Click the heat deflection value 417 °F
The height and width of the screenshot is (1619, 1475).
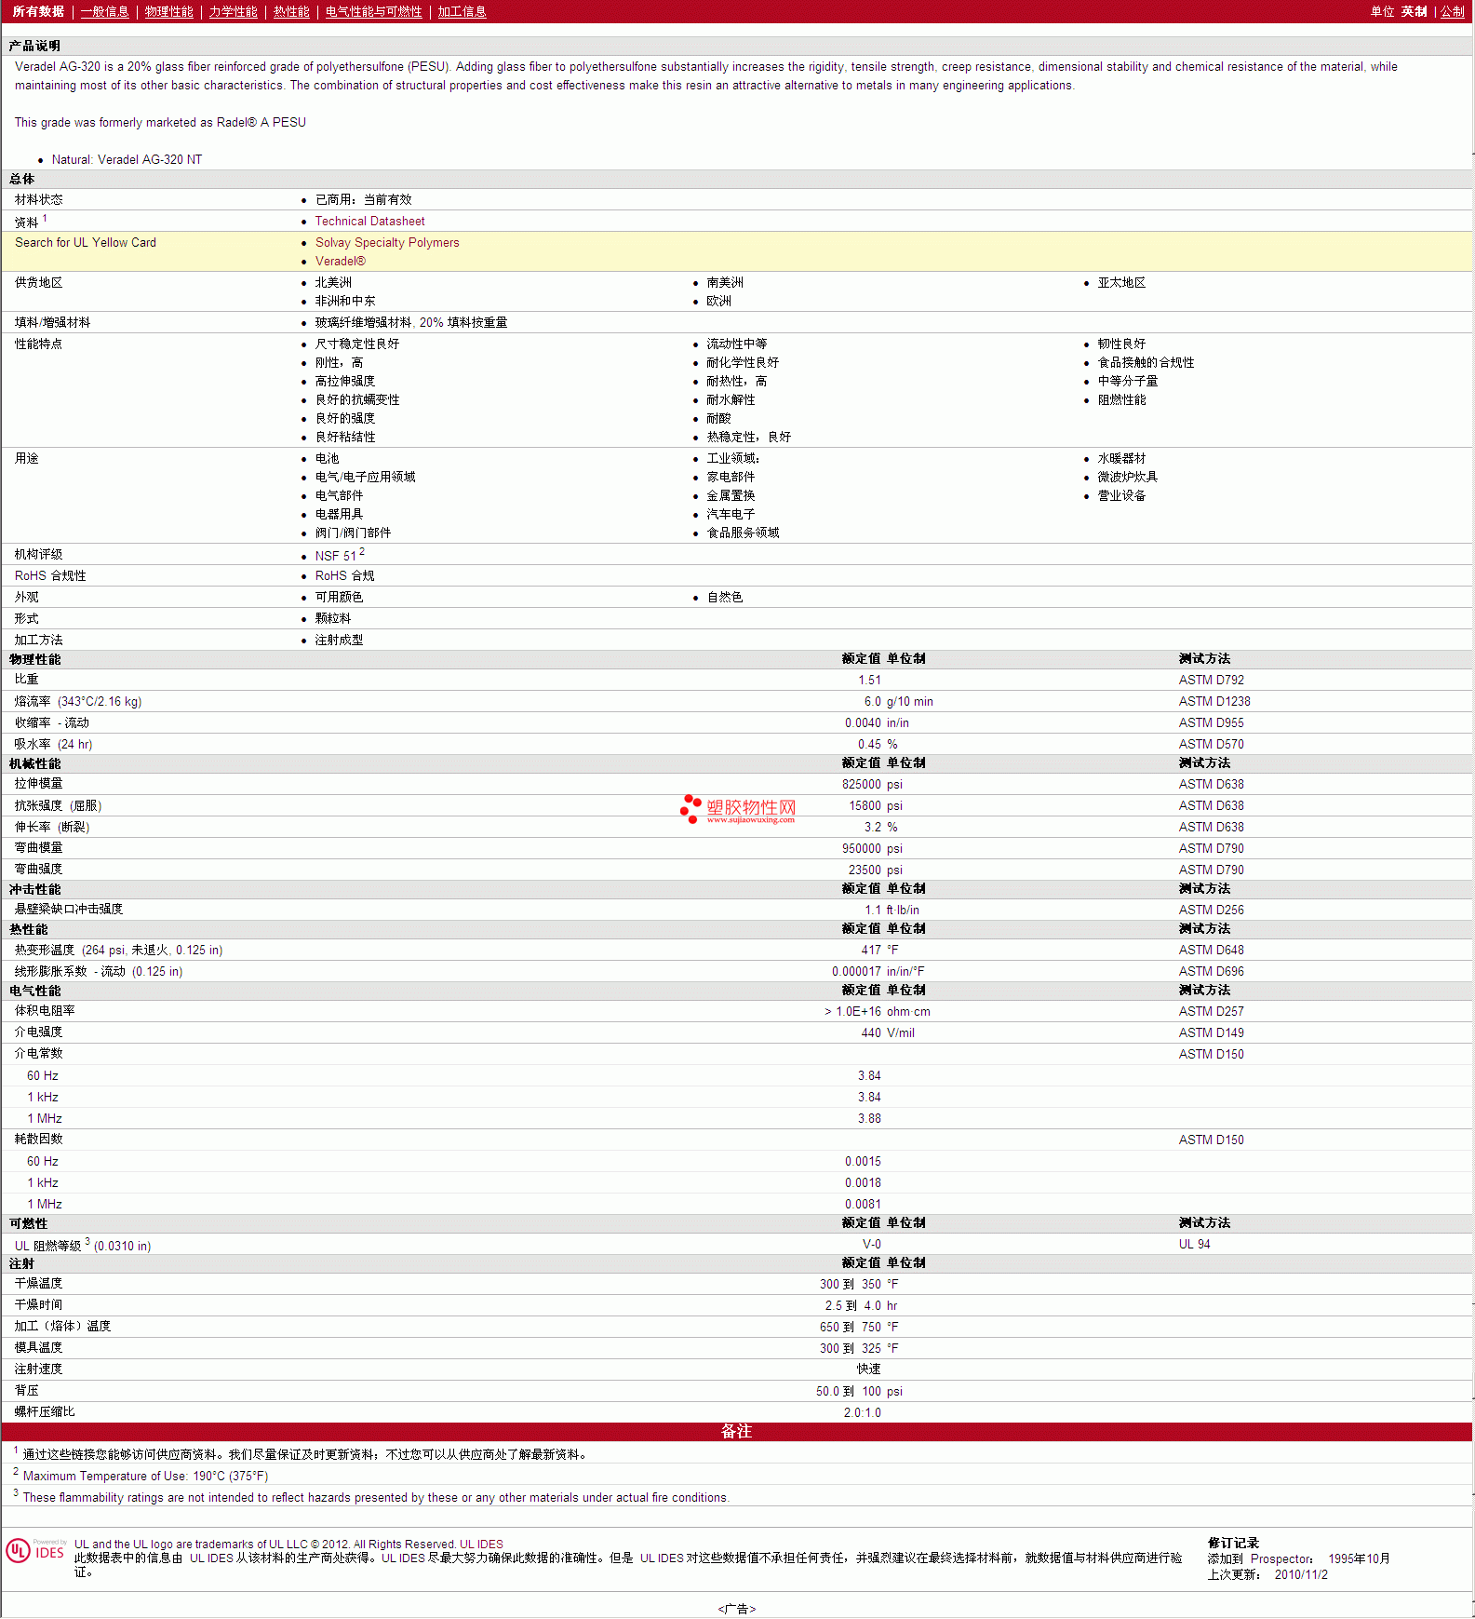tap(879, 950)
